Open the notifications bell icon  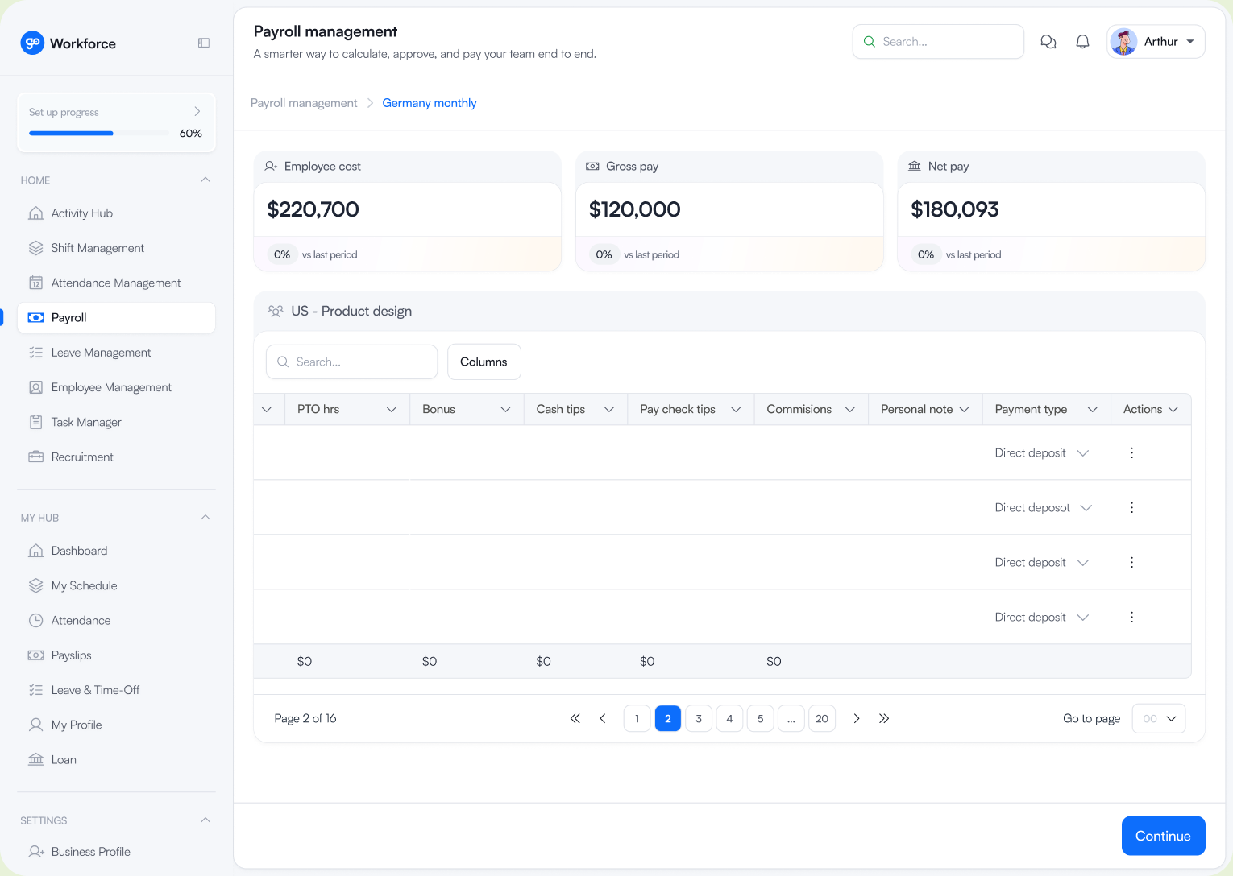pyautogui.click(x=1082, y=42)
